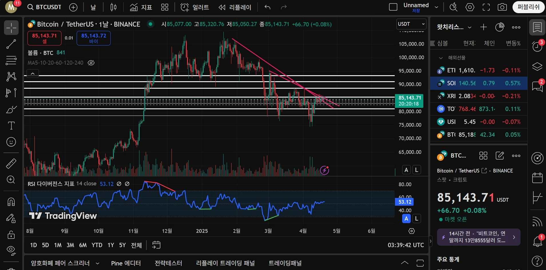The image size is (546, 270).
Task: Select the 3M date range
Action: coord(70,245)
